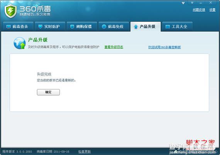Click the globe upgrade icon
The height and width of the screenshot is (155, 220).
coord(20,43)
